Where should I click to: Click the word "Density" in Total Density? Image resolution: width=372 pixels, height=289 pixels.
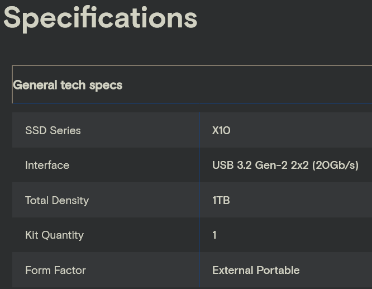tap(71, 200)
